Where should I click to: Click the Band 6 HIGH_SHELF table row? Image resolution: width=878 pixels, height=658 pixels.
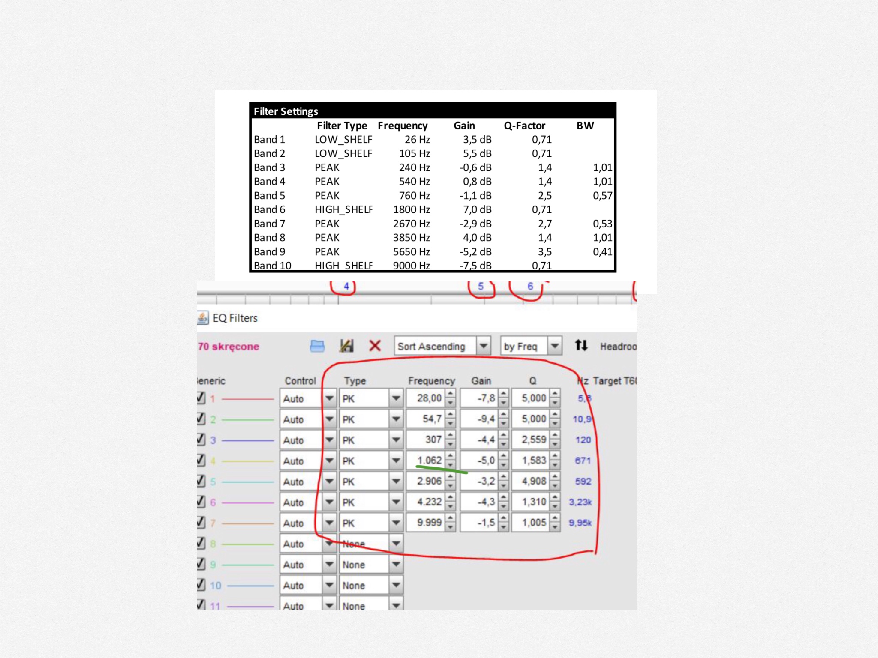coord(433,209)
